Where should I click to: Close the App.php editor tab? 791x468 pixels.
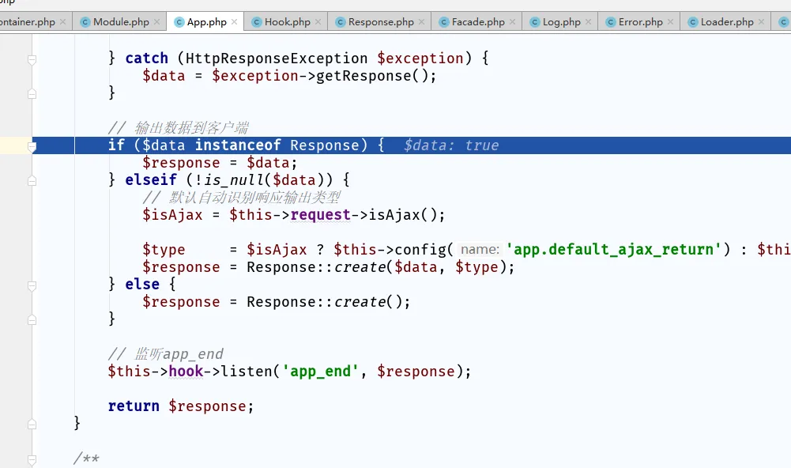pyautogui.click(x=235, y=22)
